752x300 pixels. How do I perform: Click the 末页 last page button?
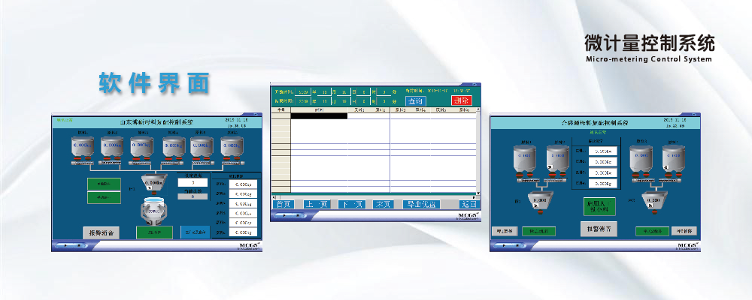tap(384, 204)
